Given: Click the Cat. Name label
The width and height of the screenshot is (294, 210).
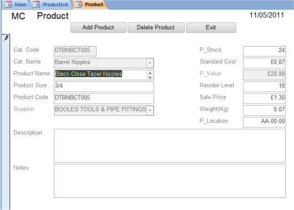Looking at the screenshot, I should [27, 62].
